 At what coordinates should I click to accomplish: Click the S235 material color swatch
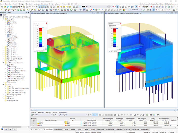coord(38,125)
